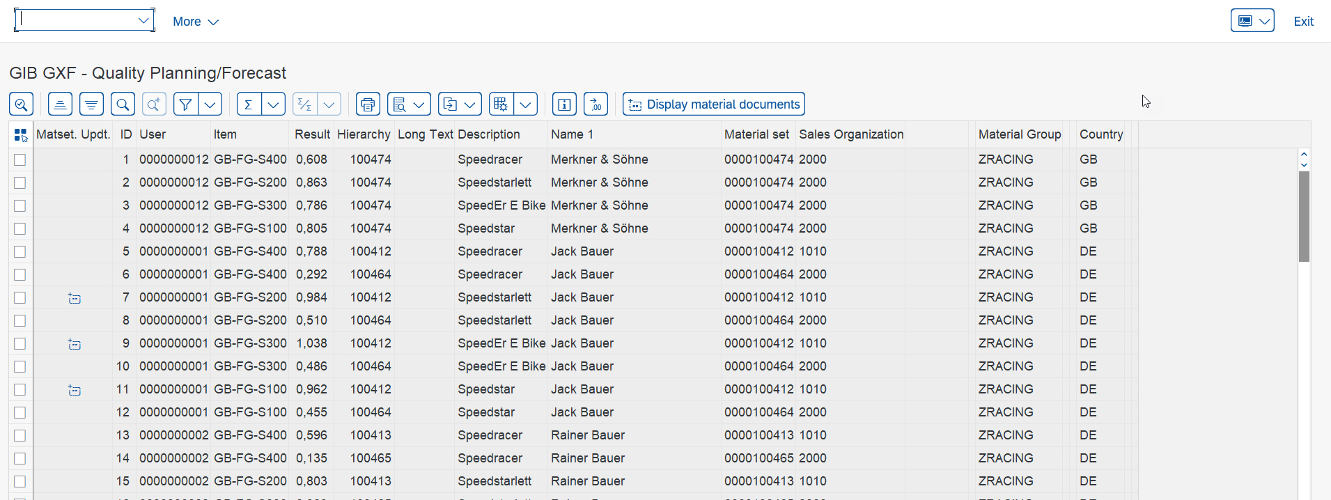Open the total Sigma dropdown arrow
1331x500 pixels.
274,104
